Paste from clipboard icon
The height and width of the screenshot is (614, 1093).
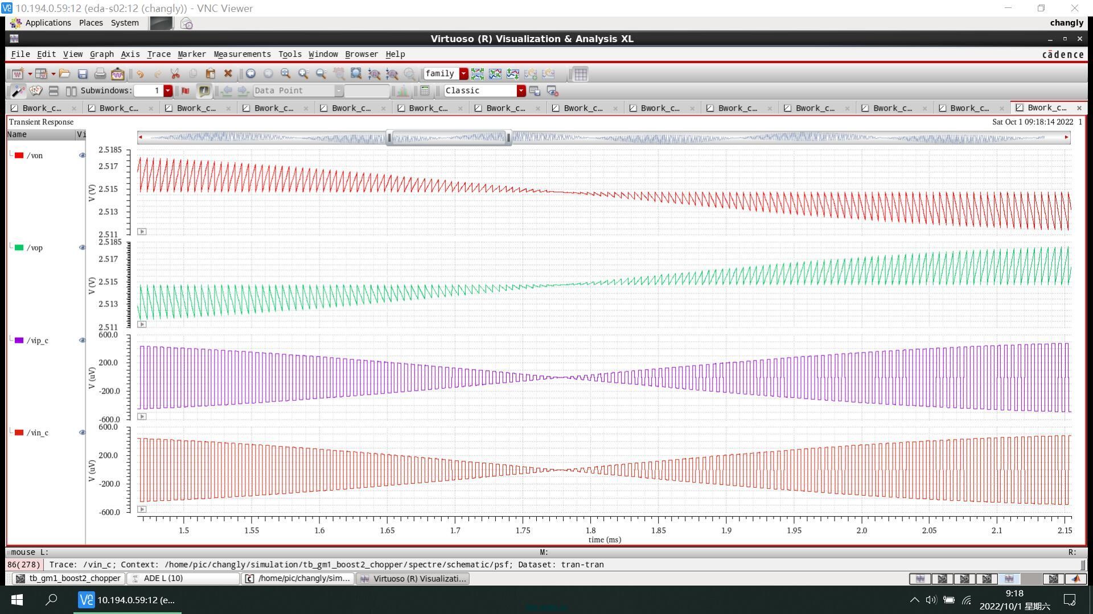[x=211, y=74]
